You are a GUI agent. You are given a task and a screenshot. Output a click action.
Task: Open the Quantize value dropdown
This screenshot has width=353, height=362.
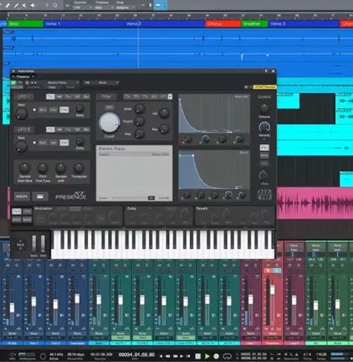click(83, 7)
